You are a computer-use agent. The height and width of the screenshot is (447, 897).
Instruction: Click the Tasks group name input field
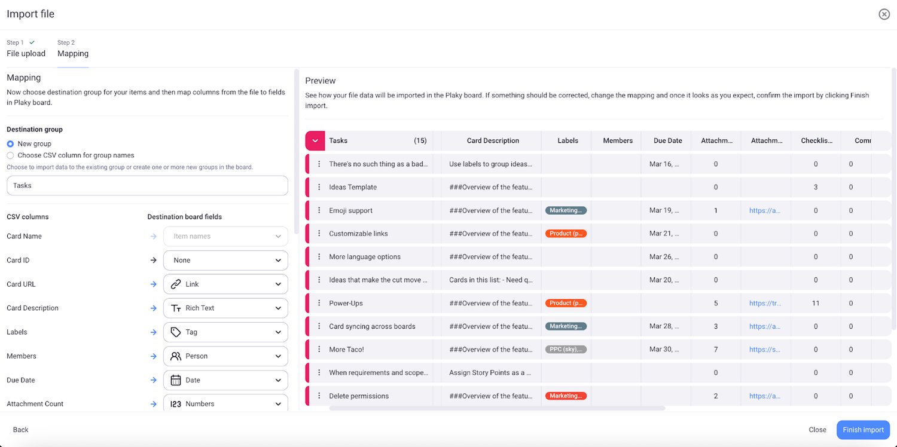tap(147, 185)
